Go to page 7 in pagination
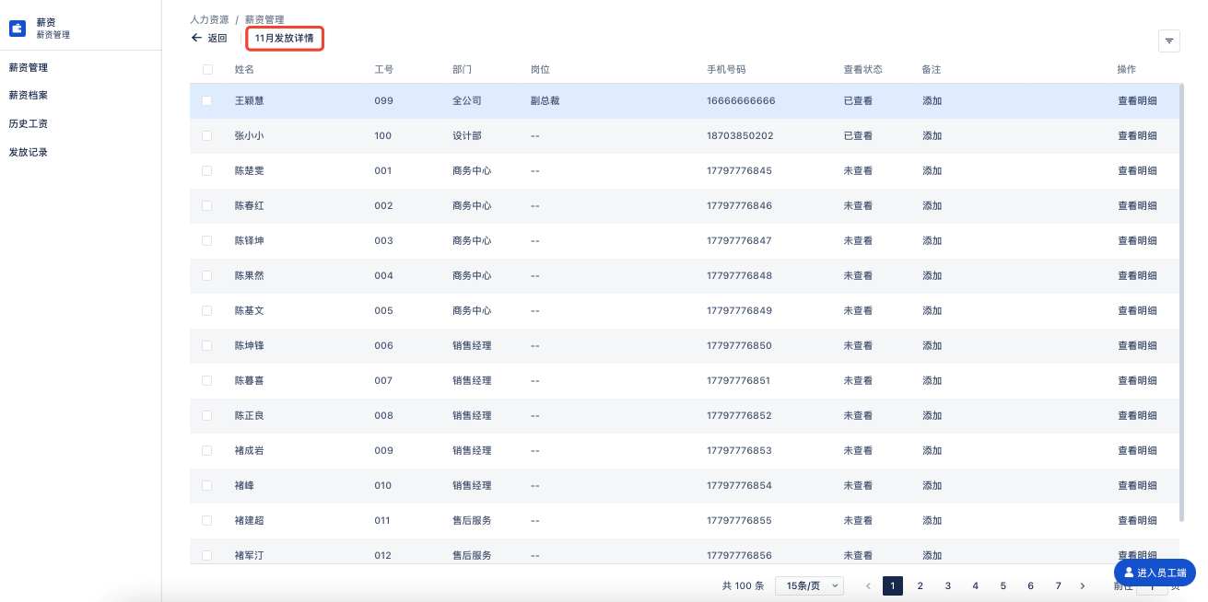Viewport: 1208px width, 602px height. coord(1058,585)
